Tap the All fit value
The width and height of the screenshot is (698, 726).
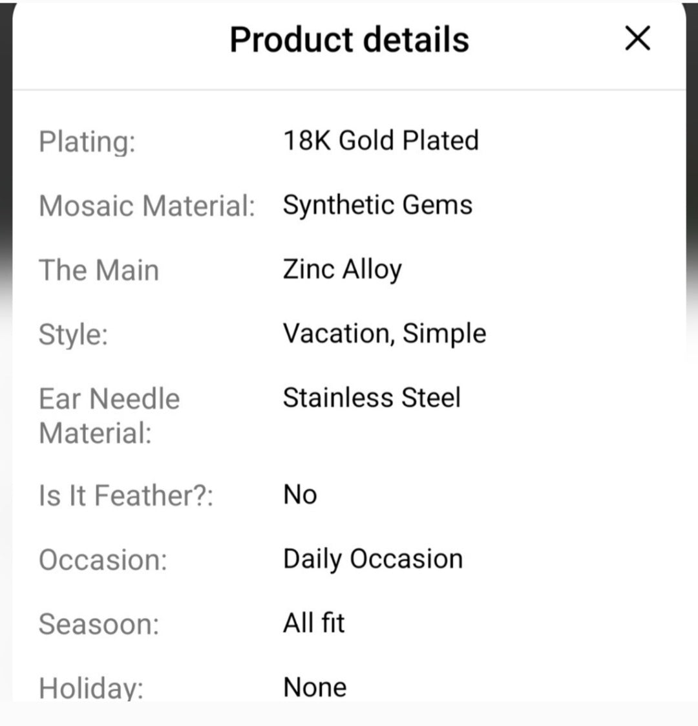tap(314, 623)
